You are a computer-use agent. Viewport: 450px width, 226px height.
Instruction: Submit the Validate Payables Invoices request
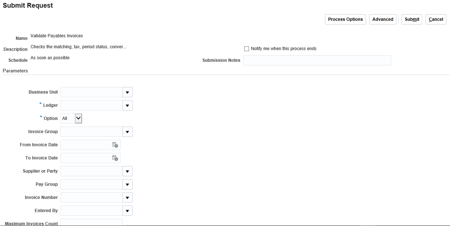click(411, 19)
